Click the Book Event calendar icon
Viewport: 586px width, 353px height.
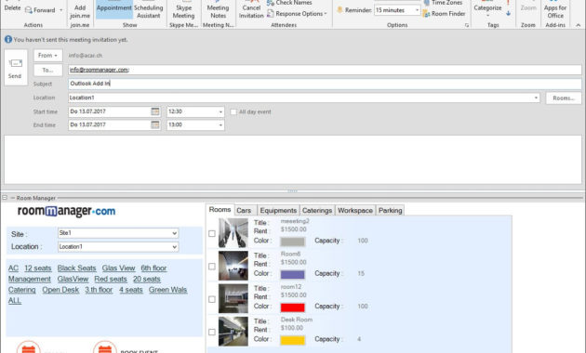click(x=104, y=347)
